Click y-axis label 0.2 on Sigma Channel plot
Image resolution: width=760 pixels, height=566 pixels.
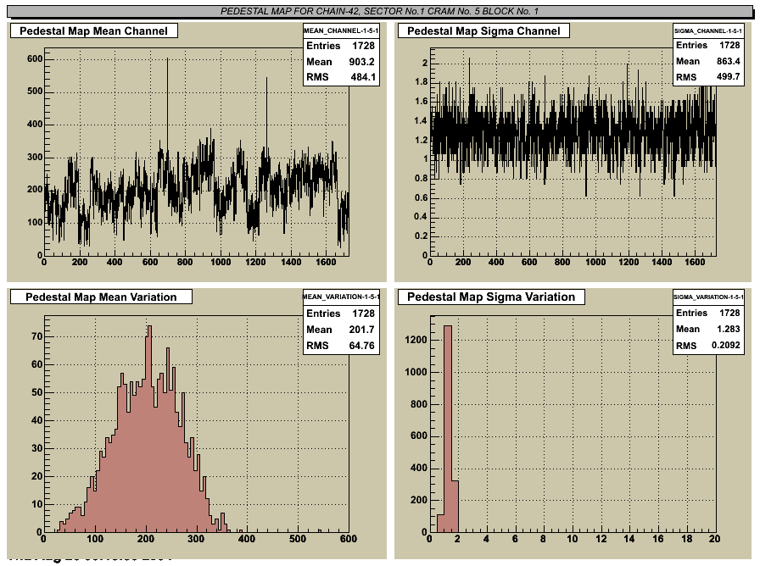coord(422,236)
